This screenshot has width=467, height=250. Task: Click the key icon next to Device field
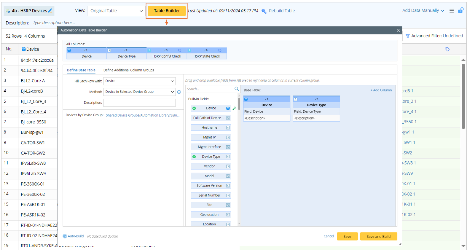pyautogui.click(x=234, y=109)
